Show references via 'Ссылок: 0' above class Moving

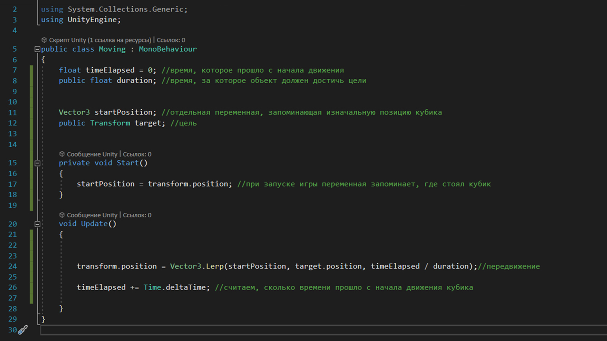pyautogui.click(x=171, y=40)
